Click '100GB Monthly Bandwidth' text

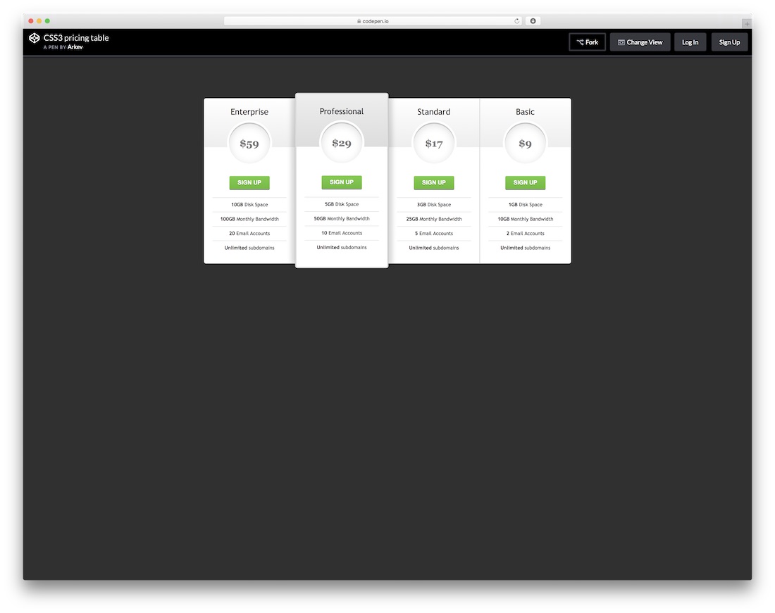(x=249, y=219)
